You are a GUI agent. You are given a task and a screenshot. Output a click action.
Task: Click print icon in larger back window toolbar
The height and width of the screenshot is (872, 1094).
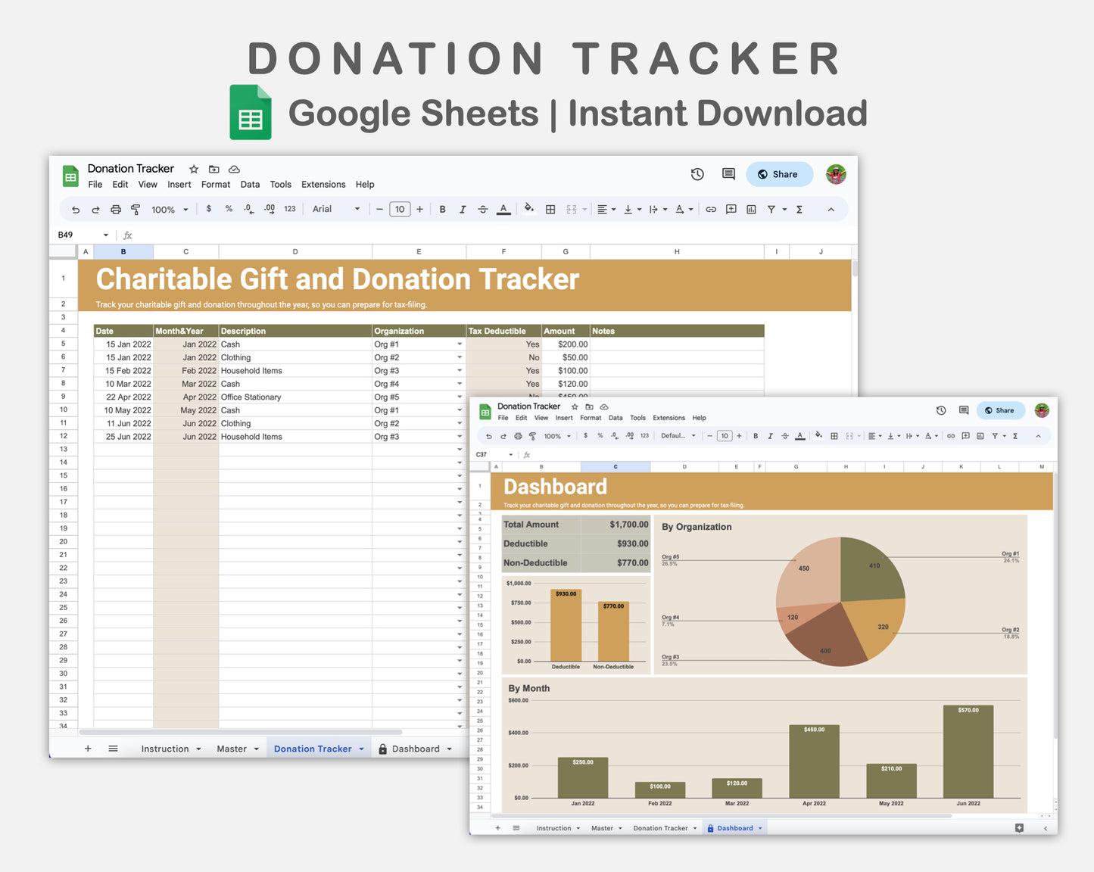tap(116, 210)
